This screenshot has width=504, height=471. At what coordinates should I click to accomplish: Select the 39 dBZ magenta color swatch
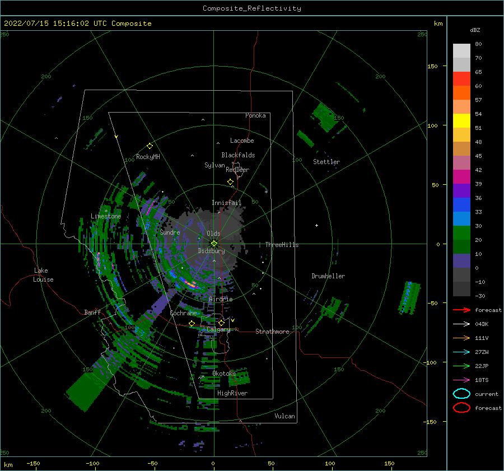click(x=461, y=177)
